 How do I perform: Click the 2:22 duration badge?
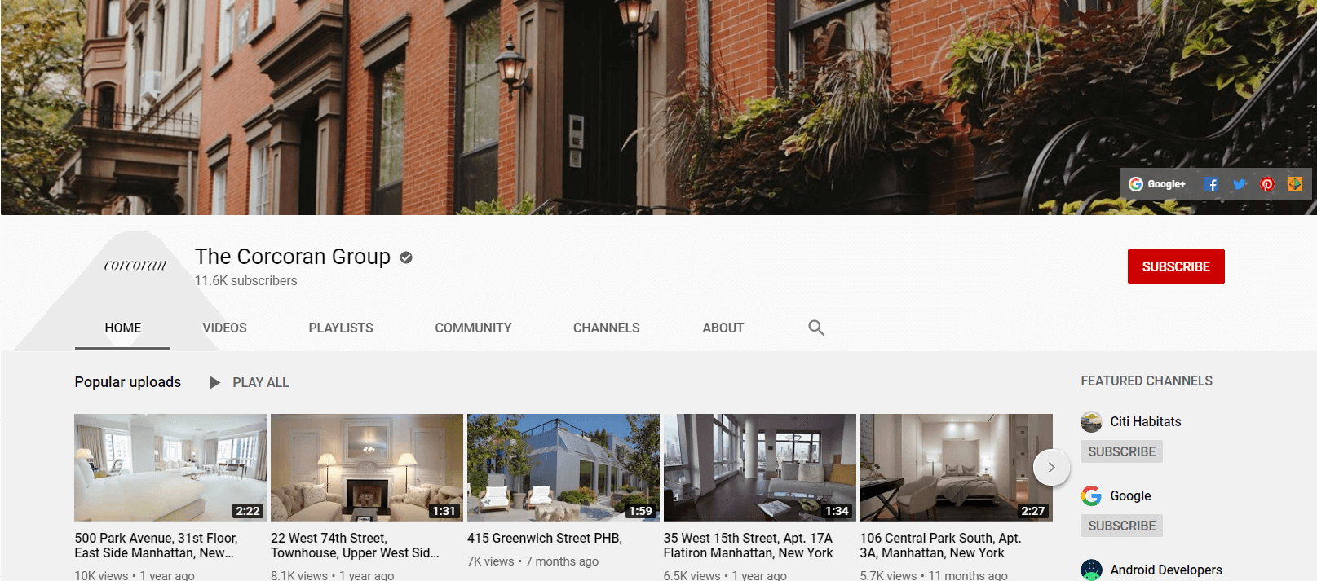[x=248, y=511]
